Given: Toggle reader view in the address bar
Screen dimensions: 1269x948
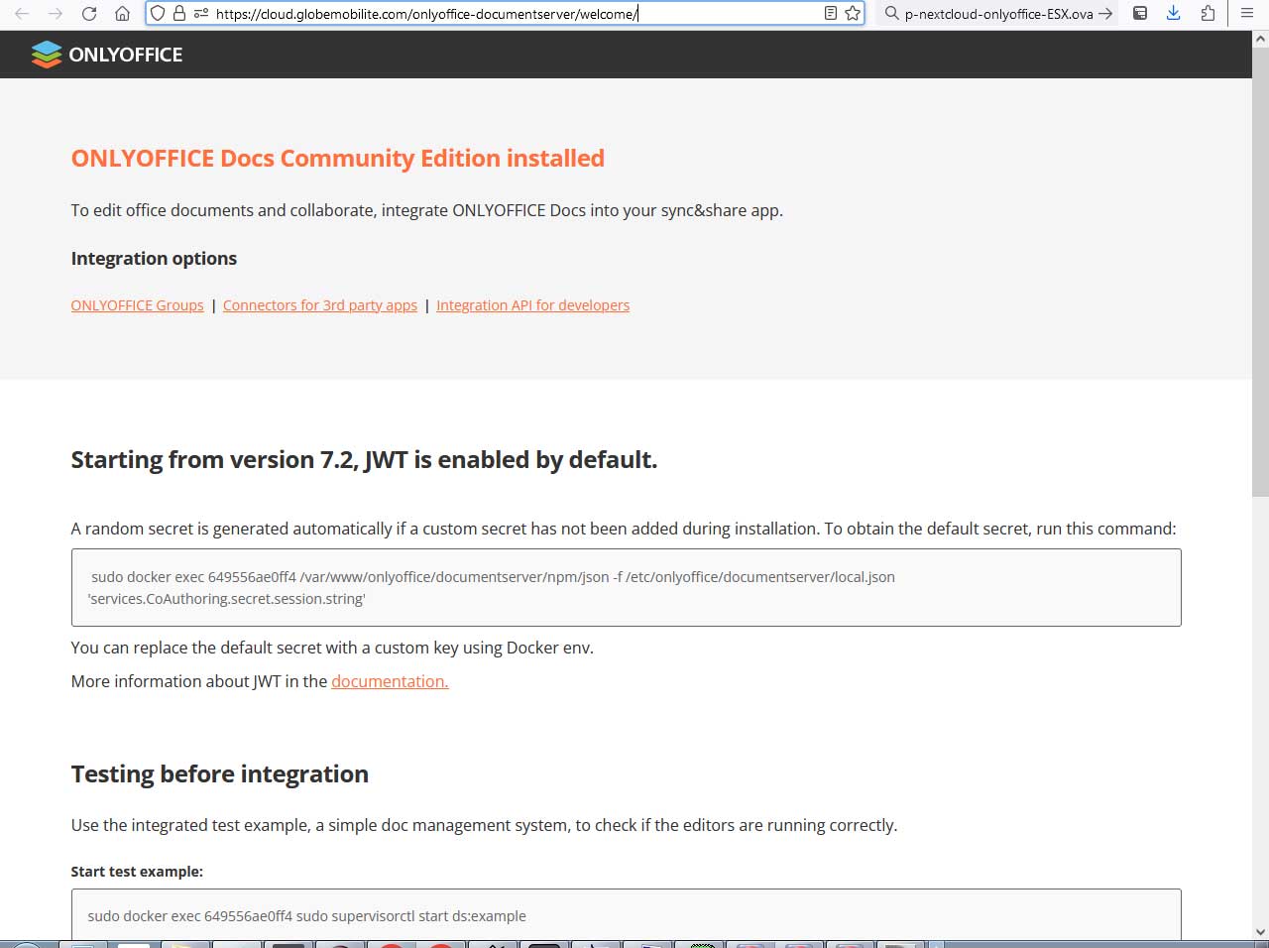Looking at the screenshot, I should (x=831, y=14).
